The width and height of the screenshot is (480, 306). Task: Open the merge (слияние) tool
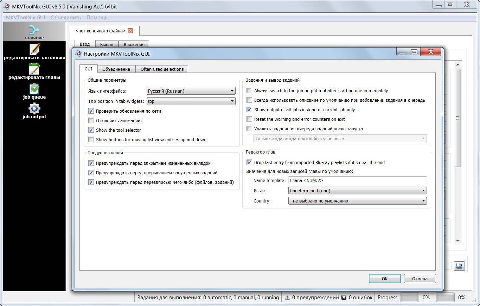34,32
